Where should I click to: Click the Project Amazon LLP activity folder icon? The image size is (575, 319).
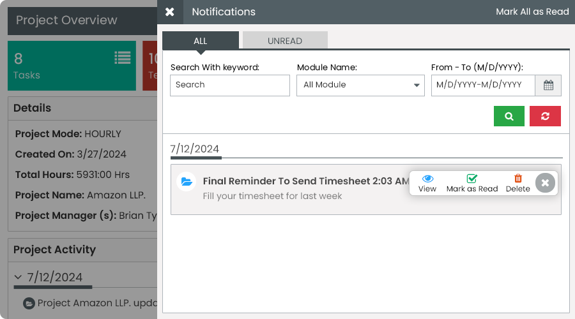coord(29,303)
